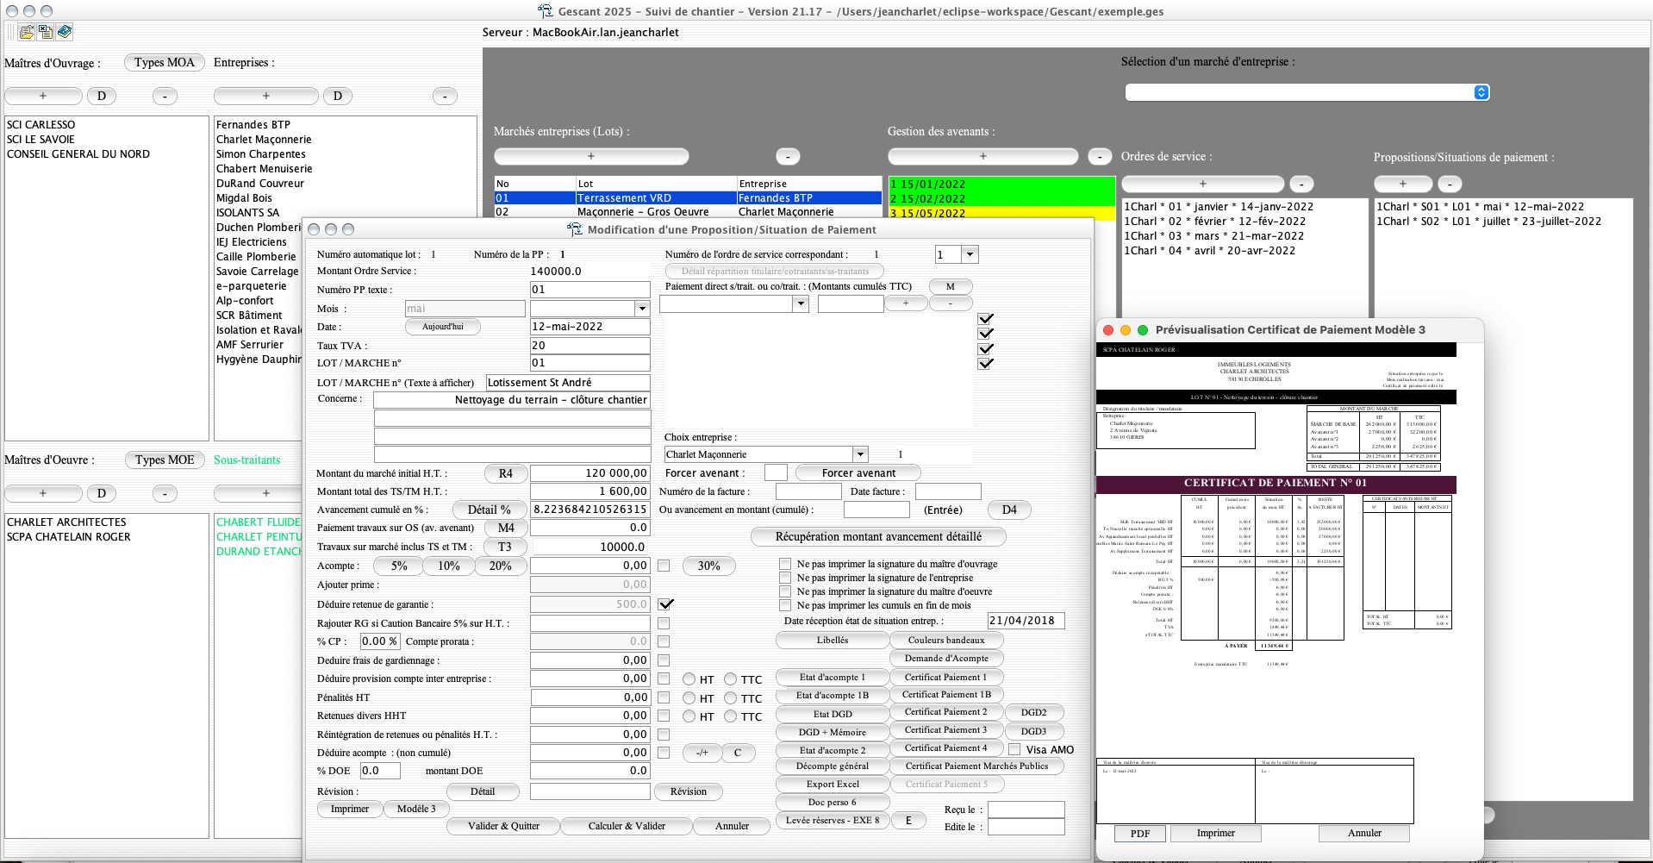Image resolution: width=1653 pixels, height=863 pixels.
Task: Add a new avenant with the plus button
Action: pos(983,156)
